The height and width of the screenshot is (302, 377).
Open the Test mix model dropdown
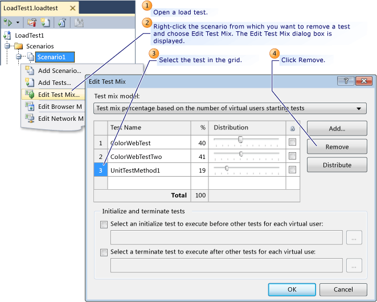[x=230, y=108]
